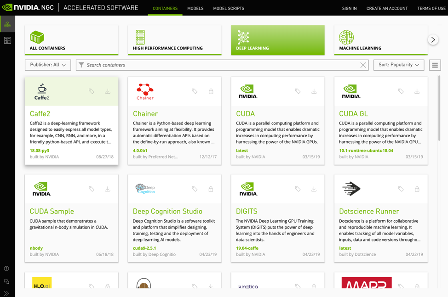Open the Sort: Popularity dropdown
The height and width of the screenshot is (297, 448).
[399, 65]
